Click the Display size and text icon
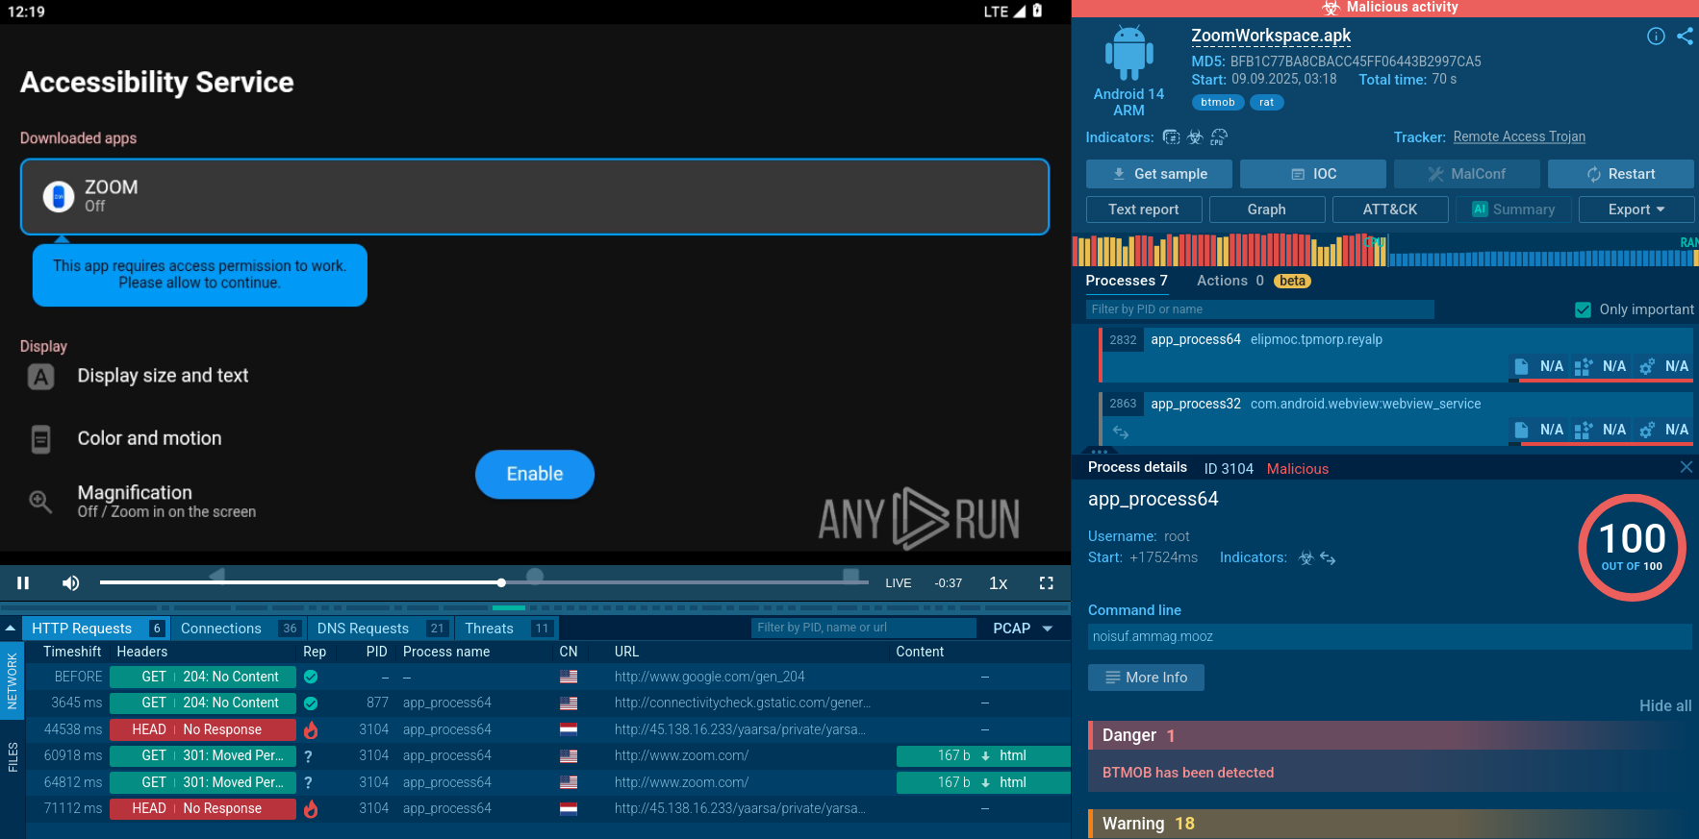1699x839 pixels. 40,377
